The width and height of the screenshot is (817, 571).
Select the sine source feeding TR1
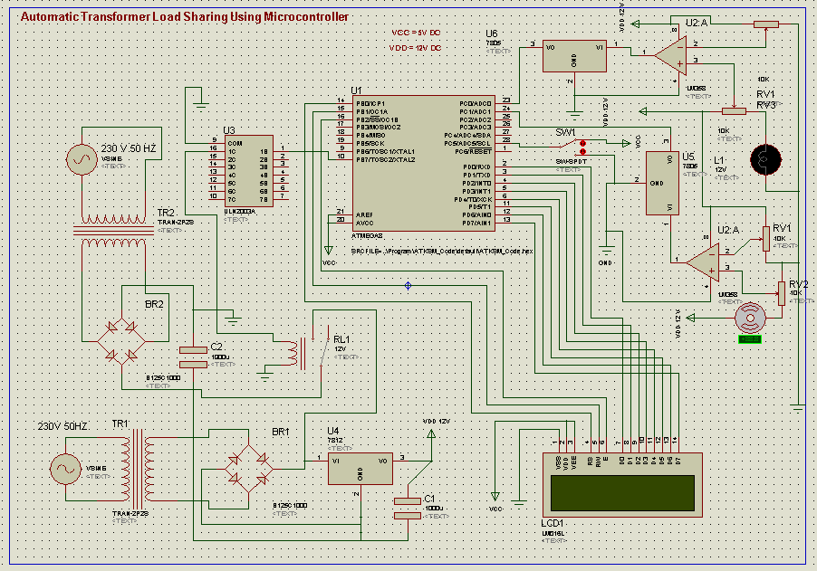64,469
